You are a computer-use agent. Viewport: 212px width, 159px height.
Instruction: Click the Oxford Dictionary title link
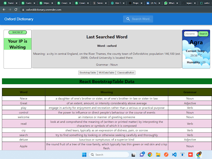tap(19, 19)
